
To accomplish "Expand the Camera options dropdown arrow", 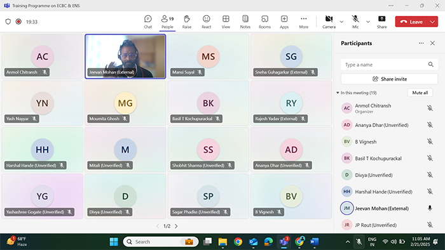I will (341, 22).
